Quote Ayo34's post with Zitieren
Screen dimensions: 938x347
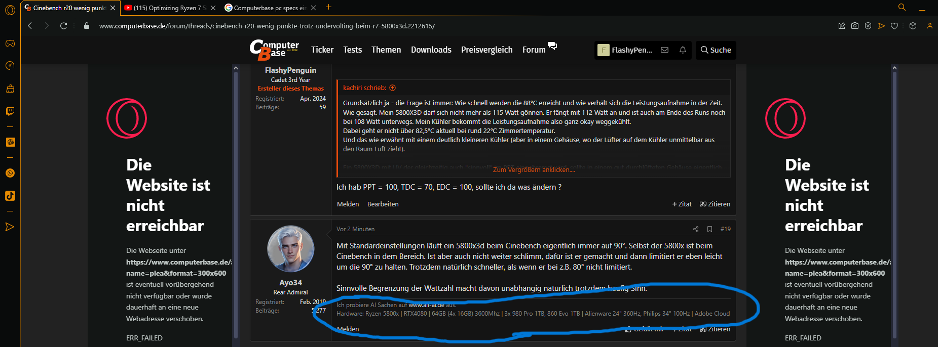pos(715,329)
